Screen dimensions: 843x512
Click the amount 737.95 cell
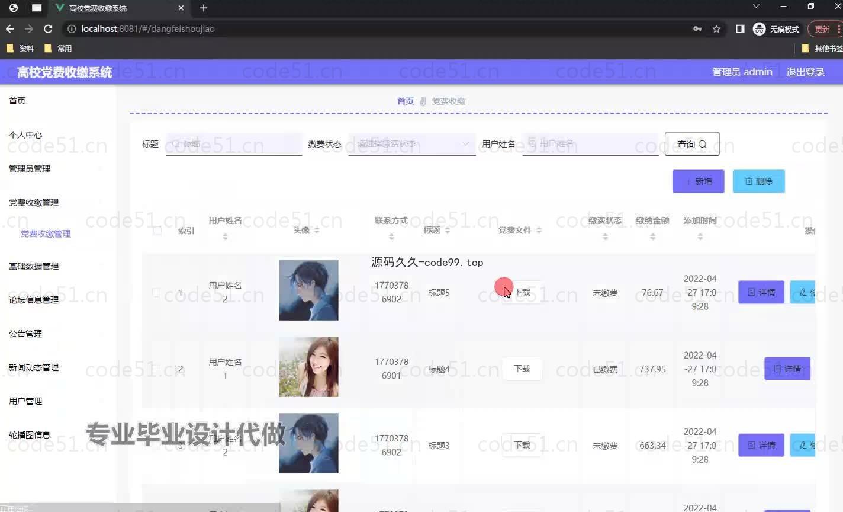[652, 369]
